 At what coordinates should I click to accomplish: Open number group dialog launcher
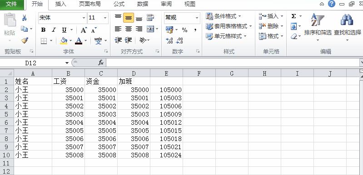(x=198, y=51)
